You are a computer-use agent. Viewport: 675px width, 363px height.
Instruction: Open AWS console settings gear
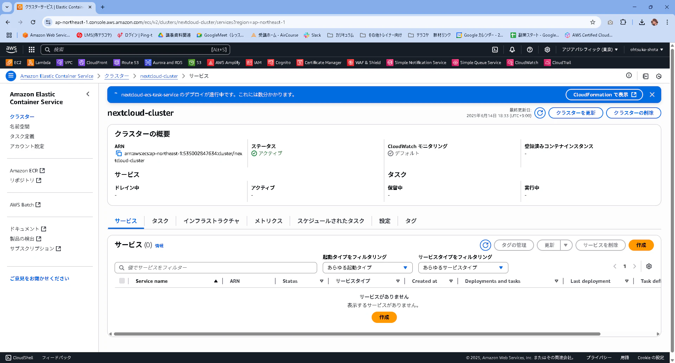click(x=547, y=50)
